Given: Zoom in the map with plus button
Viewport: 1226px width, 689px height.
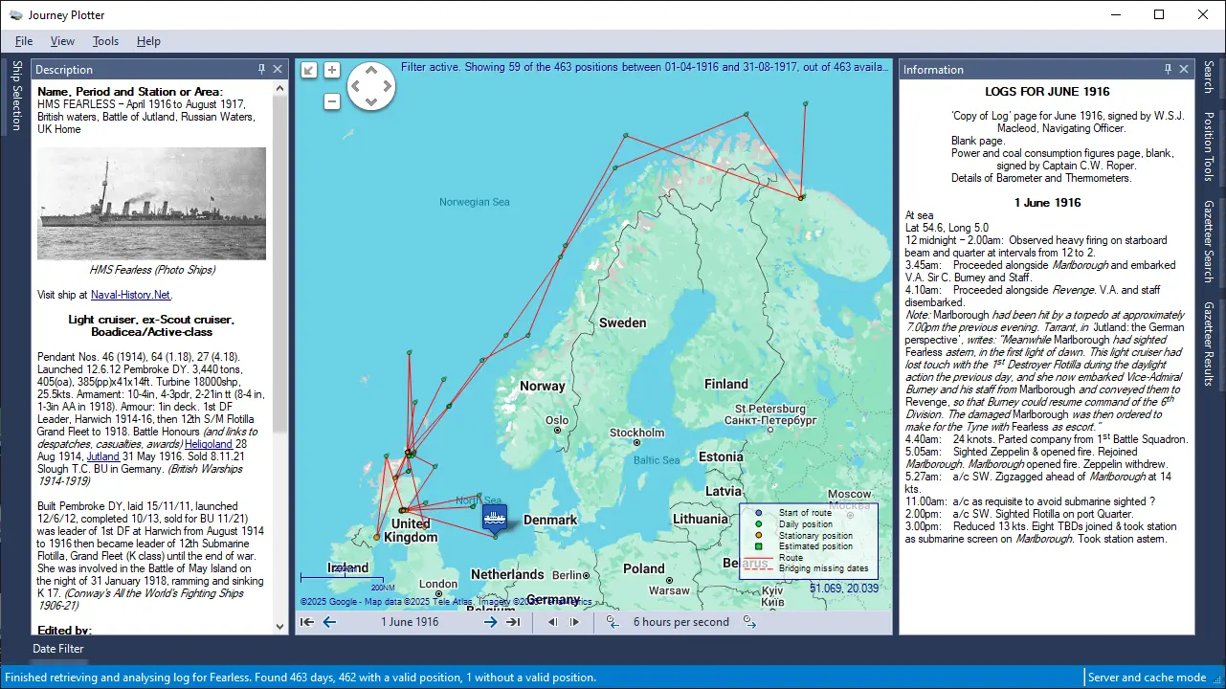Looking at the screenshot, I should click(x=332, y=70).
